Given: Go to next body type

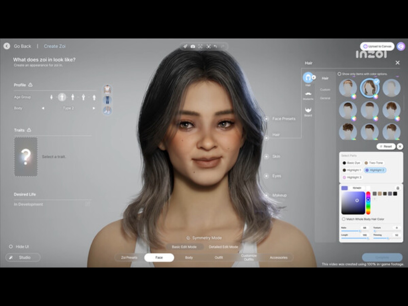Looking at the screenshot, I should [94, 108].
